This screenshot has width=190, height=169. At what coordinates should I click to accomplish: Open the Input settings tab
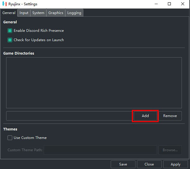click(24, 13)
